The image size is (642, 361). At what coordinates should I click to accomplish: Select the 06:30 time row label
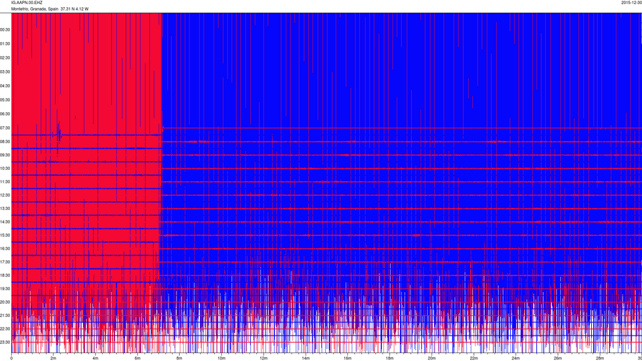pyautogui.click(x=5, y=114)
